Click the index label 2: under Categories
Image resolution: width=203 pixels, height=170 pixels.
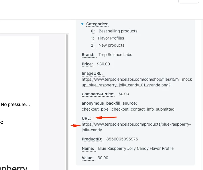pyautogui.click(x=93, y=45)
